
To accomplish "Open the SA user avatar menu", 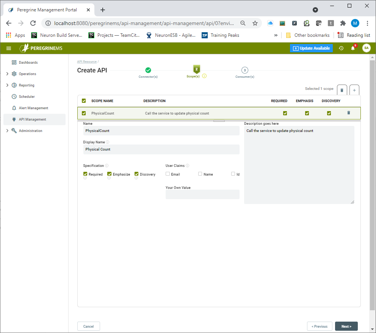I will [366, 48].
